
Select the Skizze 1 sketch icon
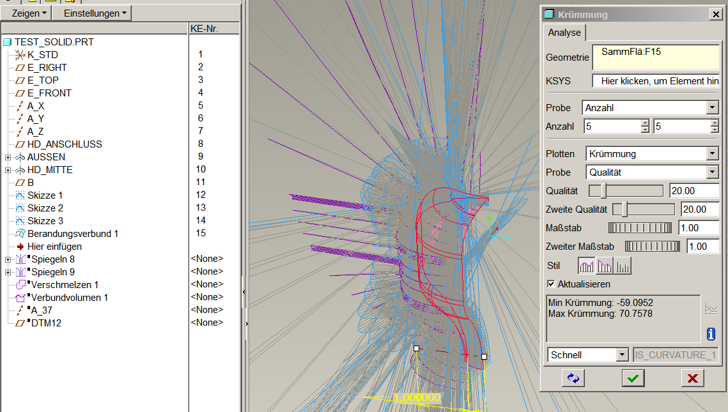(x=20, y=195)
